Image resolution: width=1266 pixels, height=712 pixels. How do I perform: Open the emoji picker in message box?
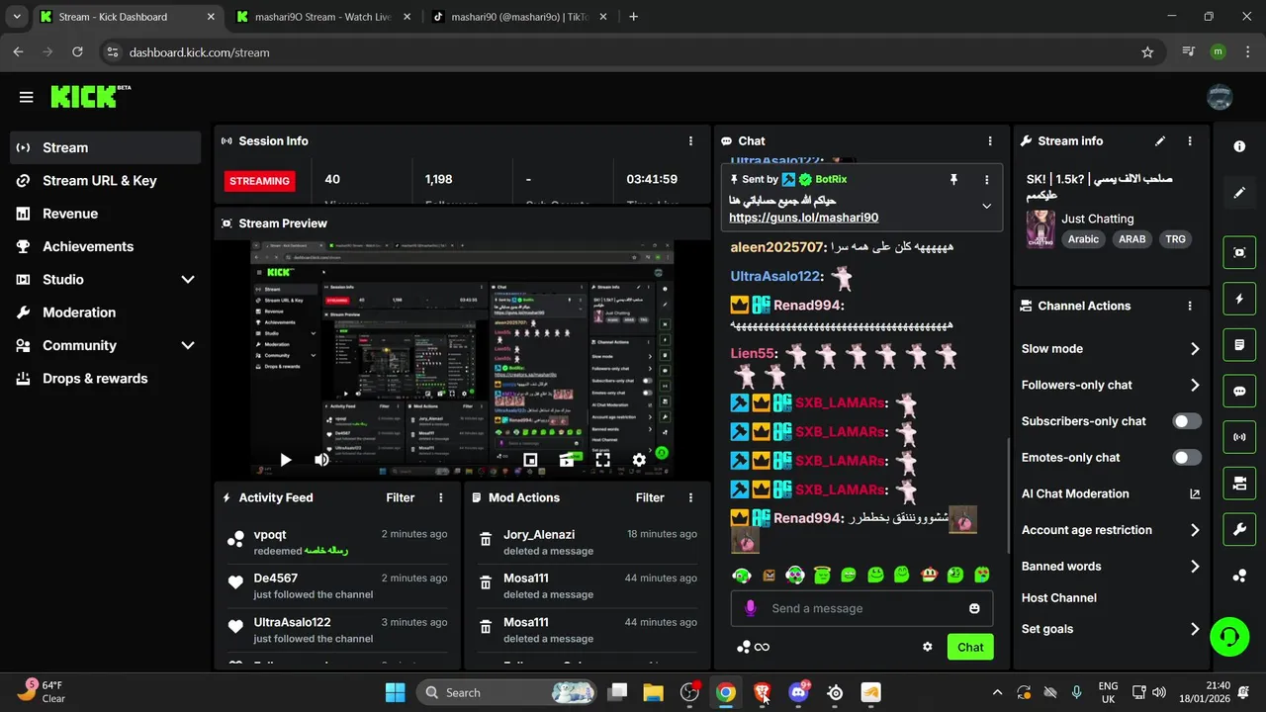[x=974, y=609]
